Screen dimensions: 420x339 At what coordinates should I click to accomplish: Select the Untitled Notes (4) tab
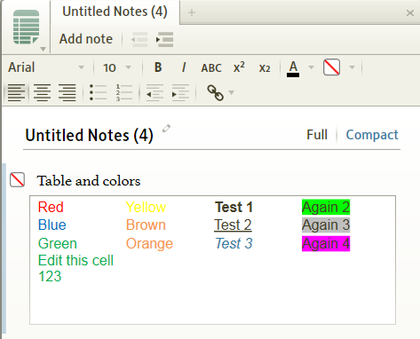click(115, 12)
